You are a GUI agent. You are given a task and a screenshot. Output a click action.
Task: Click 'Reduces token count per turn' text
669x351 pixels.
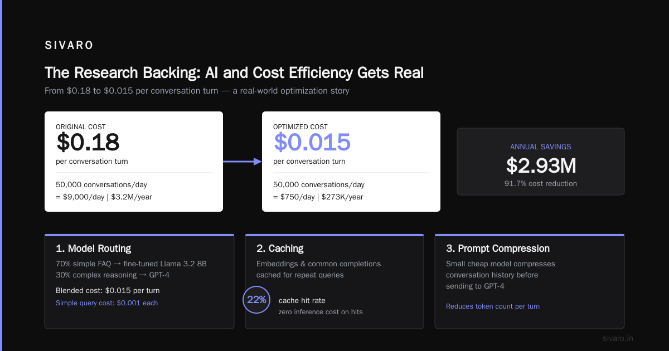493,306
